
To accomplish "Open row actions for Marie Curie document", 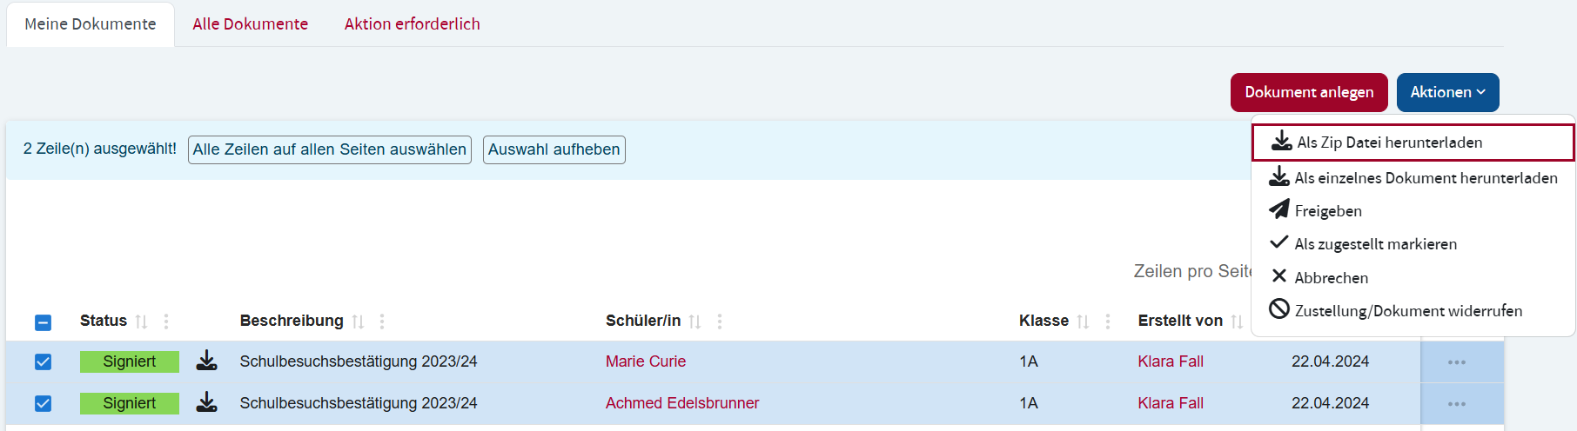I will coord(1456,361).
